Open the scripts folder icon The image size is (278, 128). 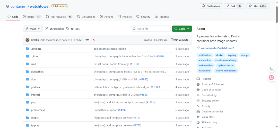pyautogui.click(x=28, y=118)
